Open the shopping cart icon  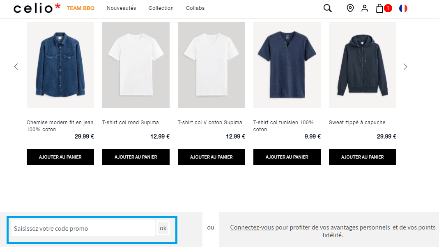pyautogui.click(x=380, y=8)
